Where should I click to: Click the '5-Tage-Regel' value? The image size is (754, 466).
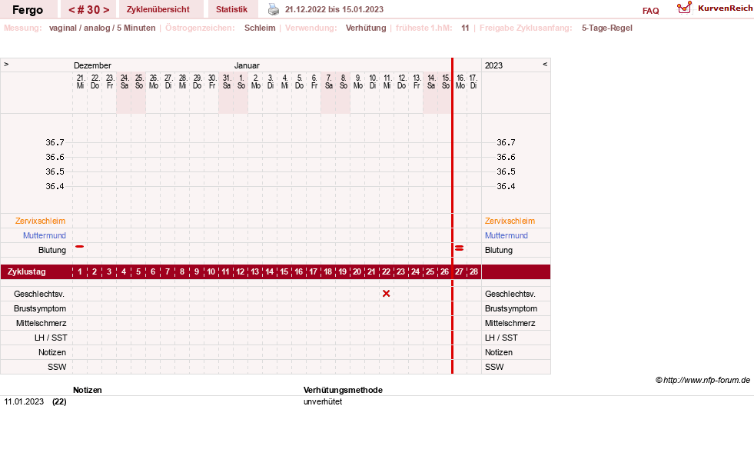coord(607,28)
